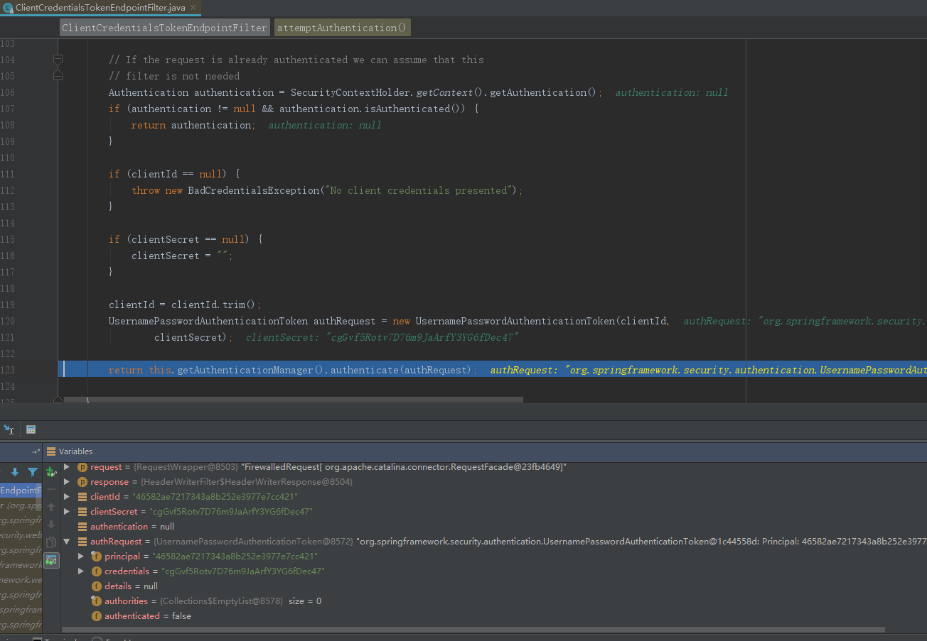927x641 pixels.
Task: Click the move watch up arrow
Action: pos(51,507)
